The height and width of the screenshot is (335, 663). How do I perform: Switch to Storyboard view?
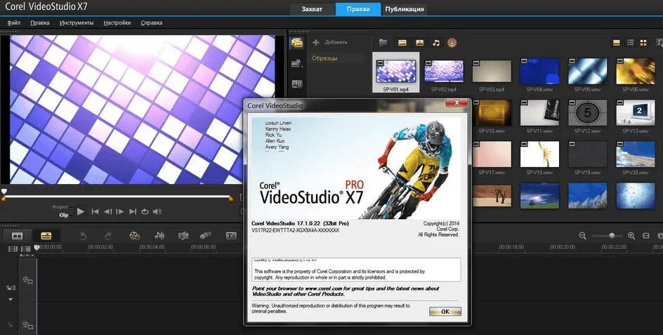click(x=17, y=236)
